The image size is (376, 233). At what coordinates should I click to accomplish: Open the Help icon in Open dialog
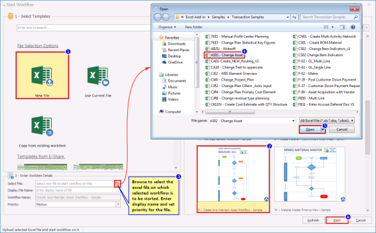(x=353, y=27)
